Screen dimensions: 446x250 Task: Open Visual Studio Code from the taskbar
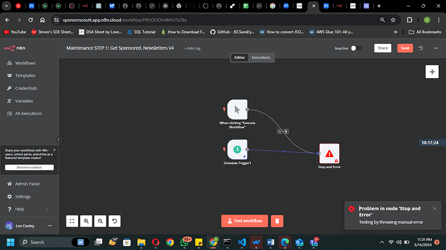point(242,242)
